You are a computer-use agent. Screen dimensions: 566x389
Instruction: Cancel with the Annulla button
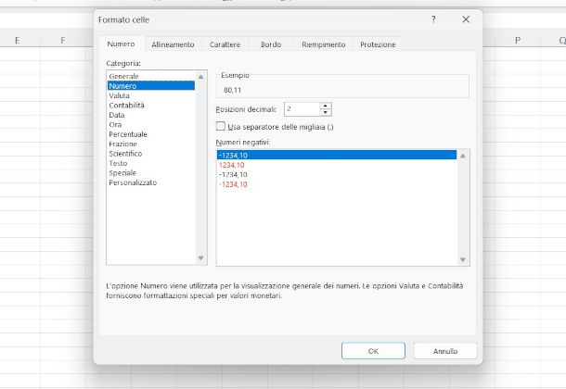pos(445,351)
